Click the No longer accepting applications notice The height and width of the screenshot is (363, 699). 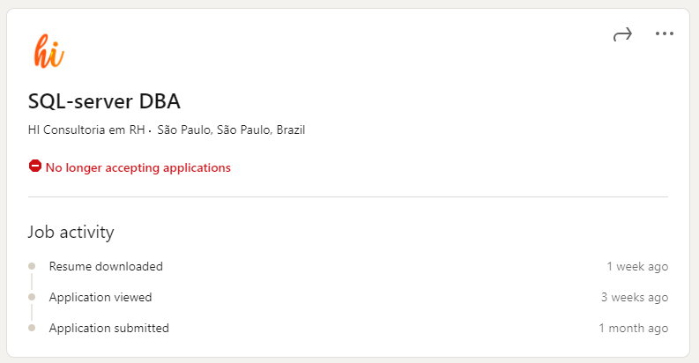[138, 167]
